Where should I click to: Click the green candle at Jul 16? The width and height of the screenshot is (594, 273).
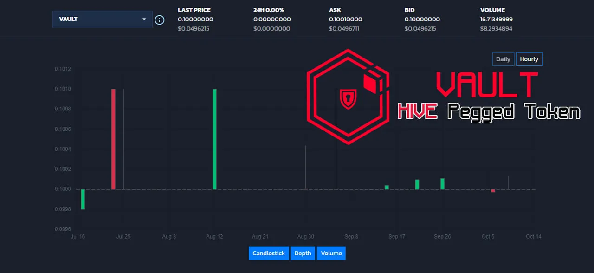[x=83, y=199]
